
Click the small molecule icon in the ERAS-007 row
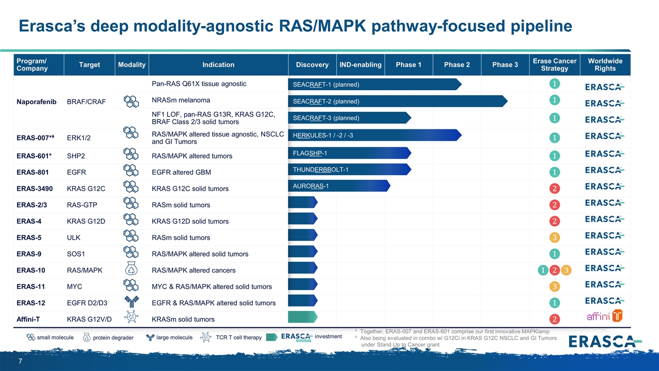tap(132, 133)
